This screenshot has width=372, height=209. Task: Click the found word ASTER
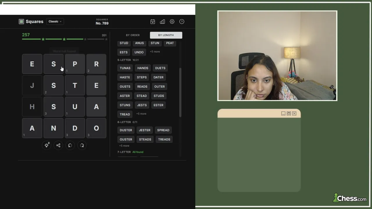pyautogui.click(x=125, y=96)
